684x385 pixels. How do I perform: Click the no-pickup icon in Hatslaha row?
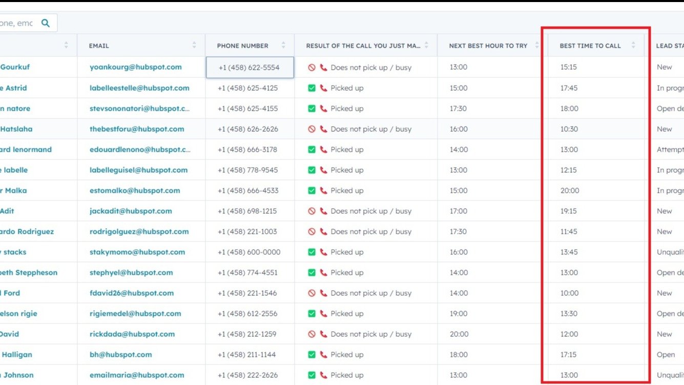click(312, 129)
